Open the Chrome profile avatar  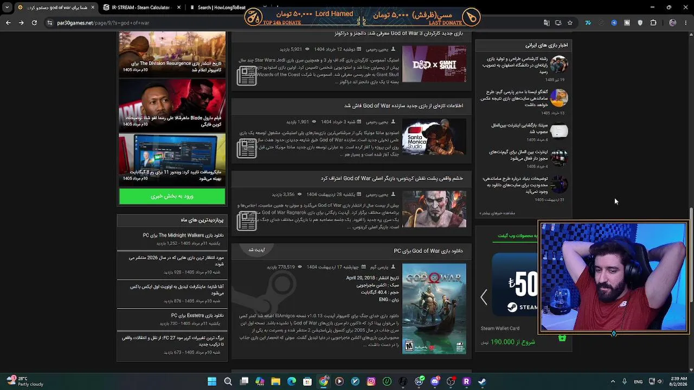click(x=673, y=23)
